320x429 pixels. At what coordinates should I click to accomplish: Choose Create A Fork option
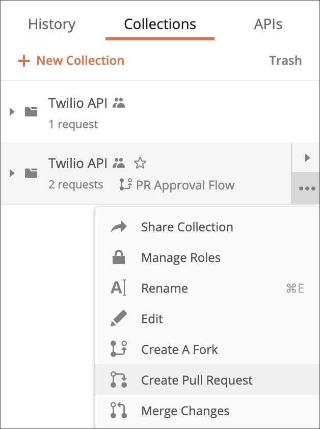coord(207,350)
